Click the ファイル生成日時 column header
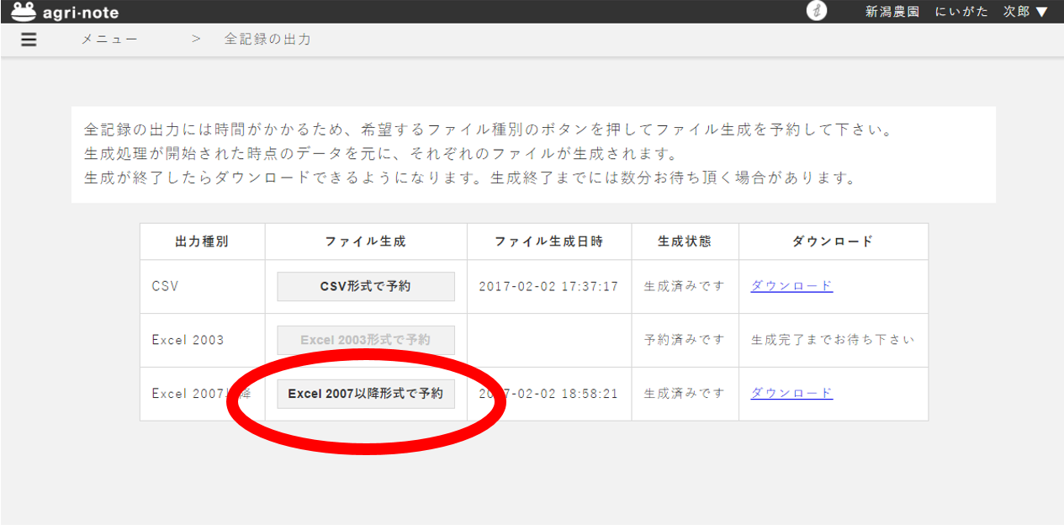Image resolution: width=1064 pixels, height=530 pixels. [548, 241]
